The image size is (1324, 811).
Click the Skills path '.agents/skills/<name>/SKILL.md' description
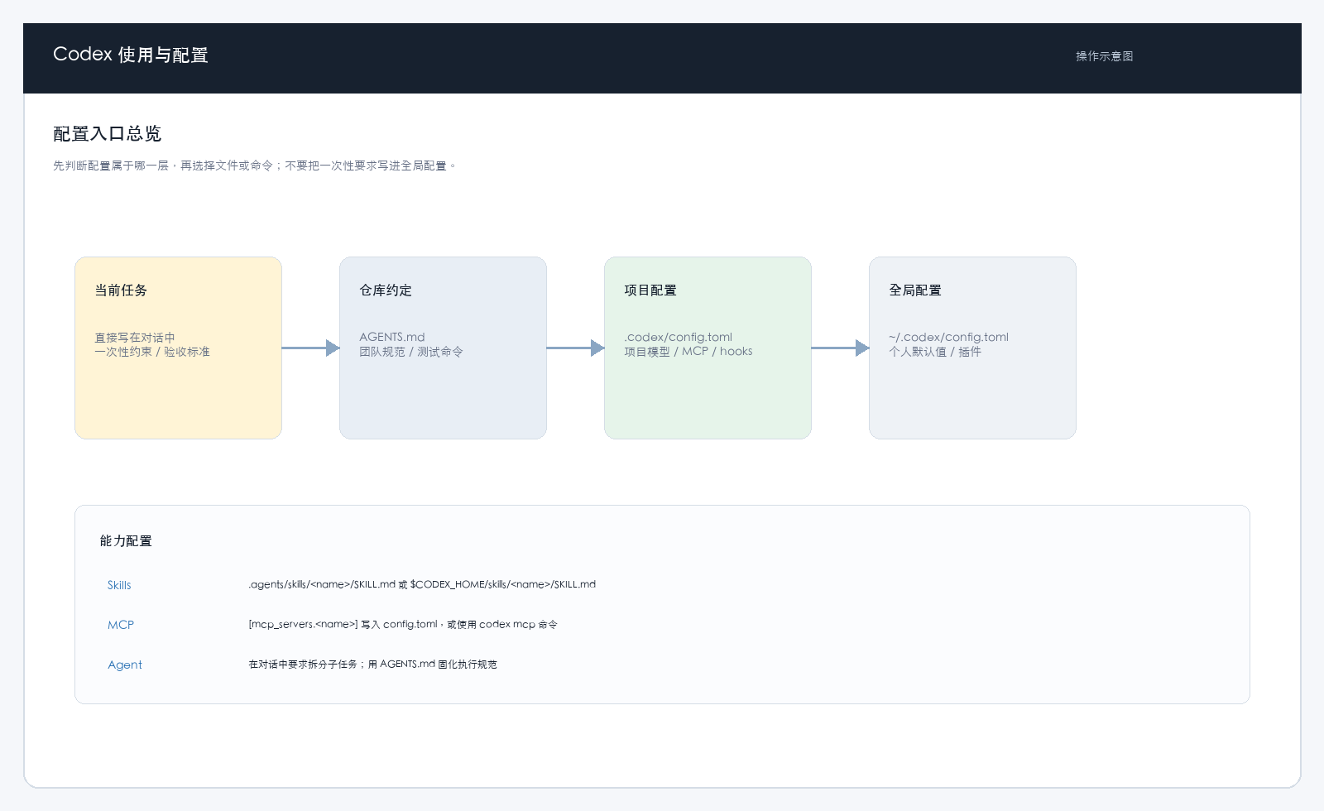pos(422,584)
